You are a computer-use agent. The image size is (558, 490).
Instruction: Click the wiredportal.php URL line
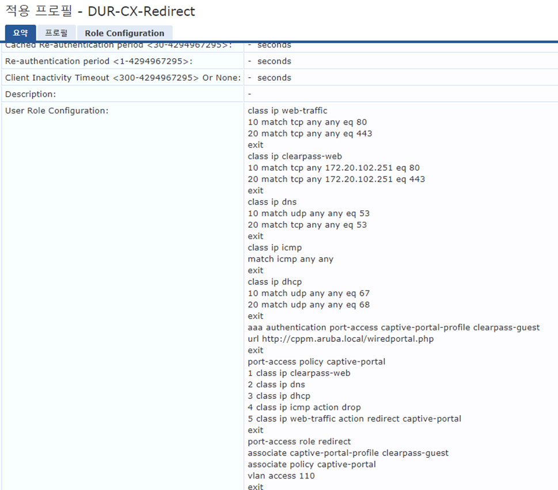[x=340, y=339]
